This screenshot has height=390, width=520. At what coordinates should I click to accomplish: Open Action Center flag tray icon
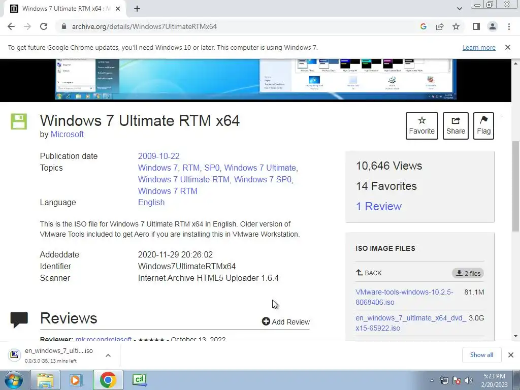[457, 380]
